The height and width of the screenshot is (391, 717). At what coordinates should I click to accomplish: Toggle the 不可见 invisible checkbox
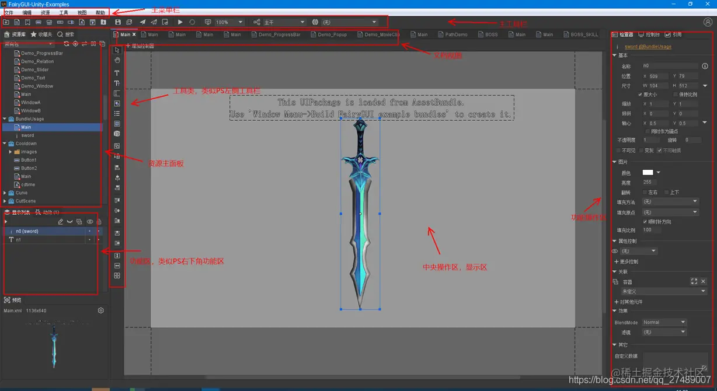click(619, 151)
